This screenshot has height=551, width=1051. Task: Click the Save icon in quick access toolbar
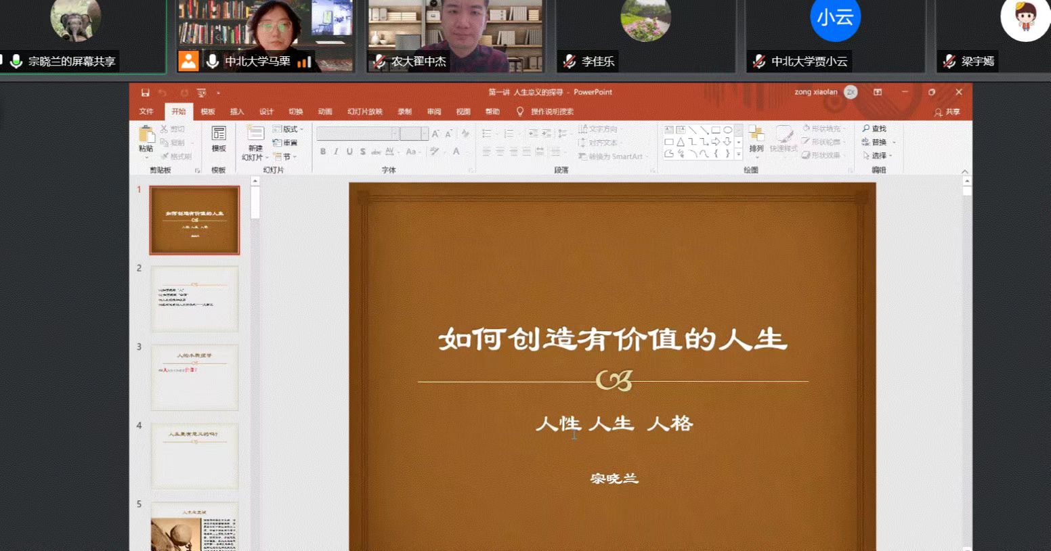(x=145, y=93)
